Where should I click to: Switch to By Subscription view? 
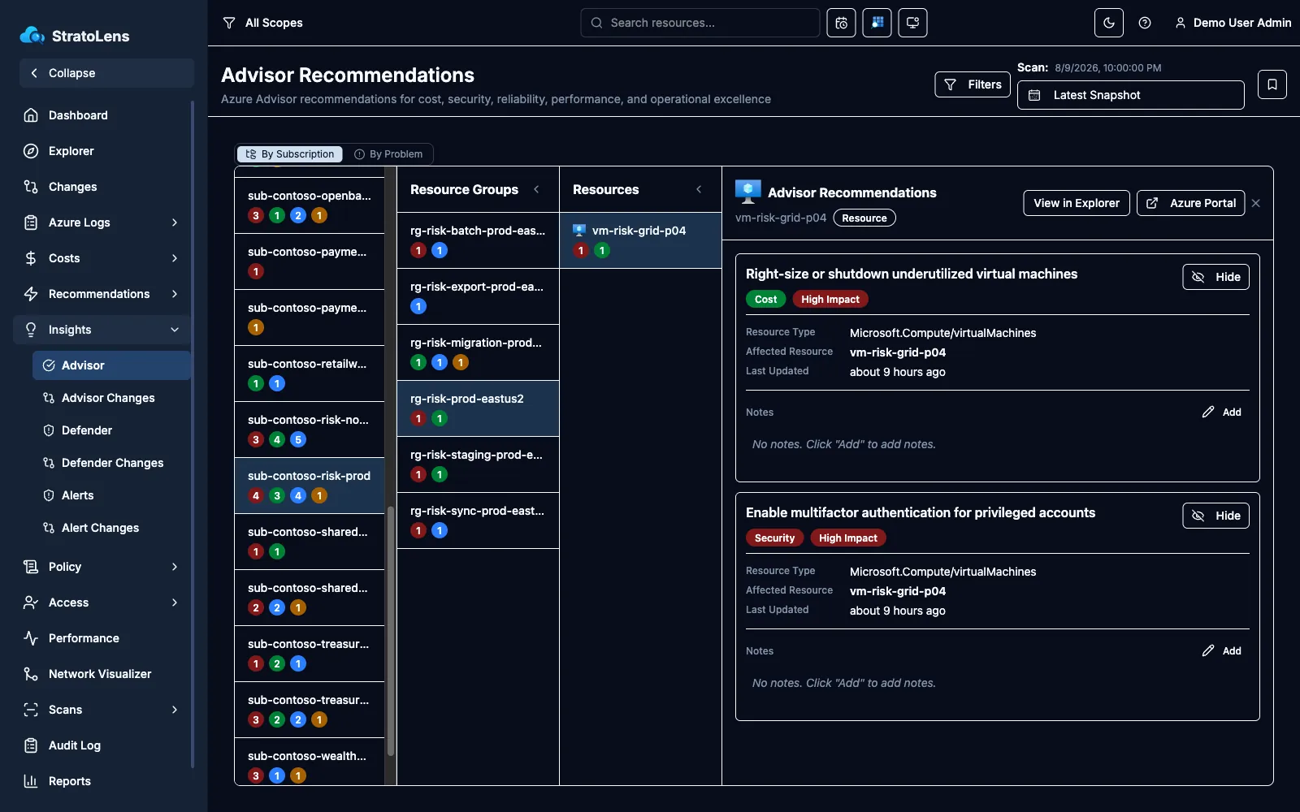(290, 154)
